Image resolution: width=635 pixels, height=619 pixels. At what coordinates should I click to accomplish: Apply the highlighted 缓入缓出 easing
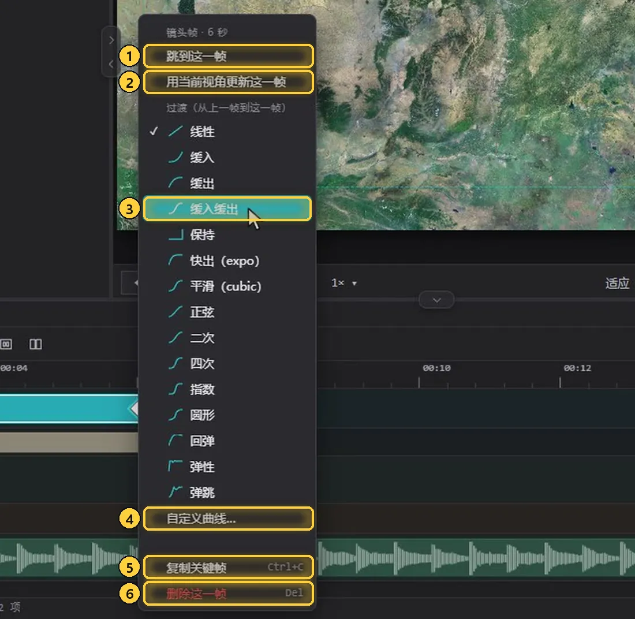[x=227, y=209]
